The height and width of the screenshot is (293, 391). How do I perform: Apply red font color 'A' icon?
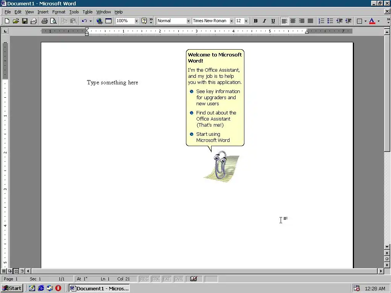tap(372, 21)
